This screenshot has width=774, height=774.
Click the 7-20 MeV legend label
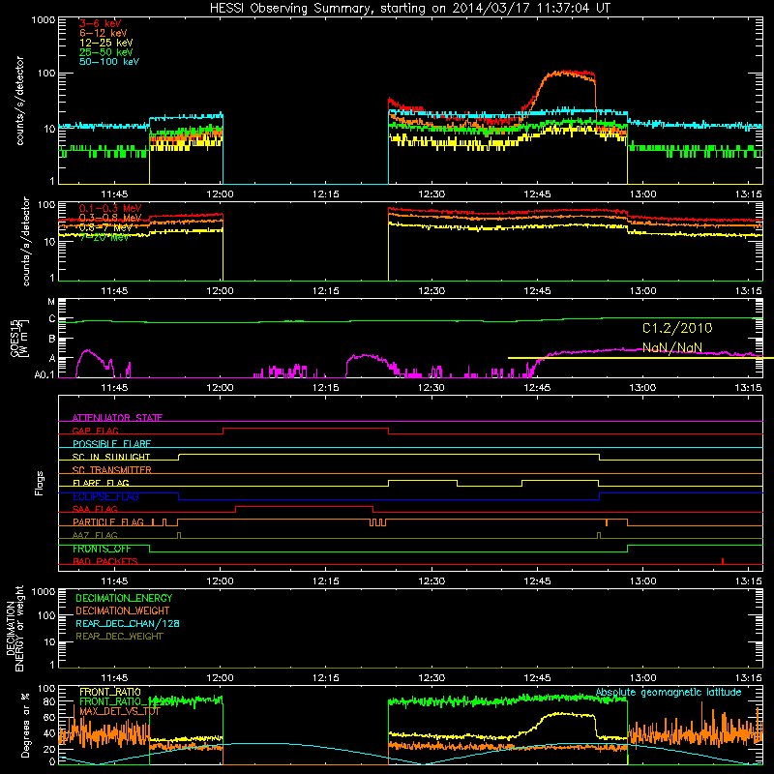pos(104,237)
